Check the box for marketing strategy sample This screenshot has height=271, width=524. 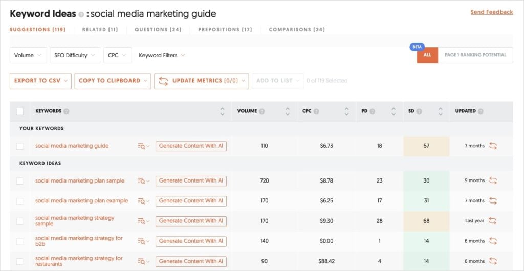coord(20,221)
